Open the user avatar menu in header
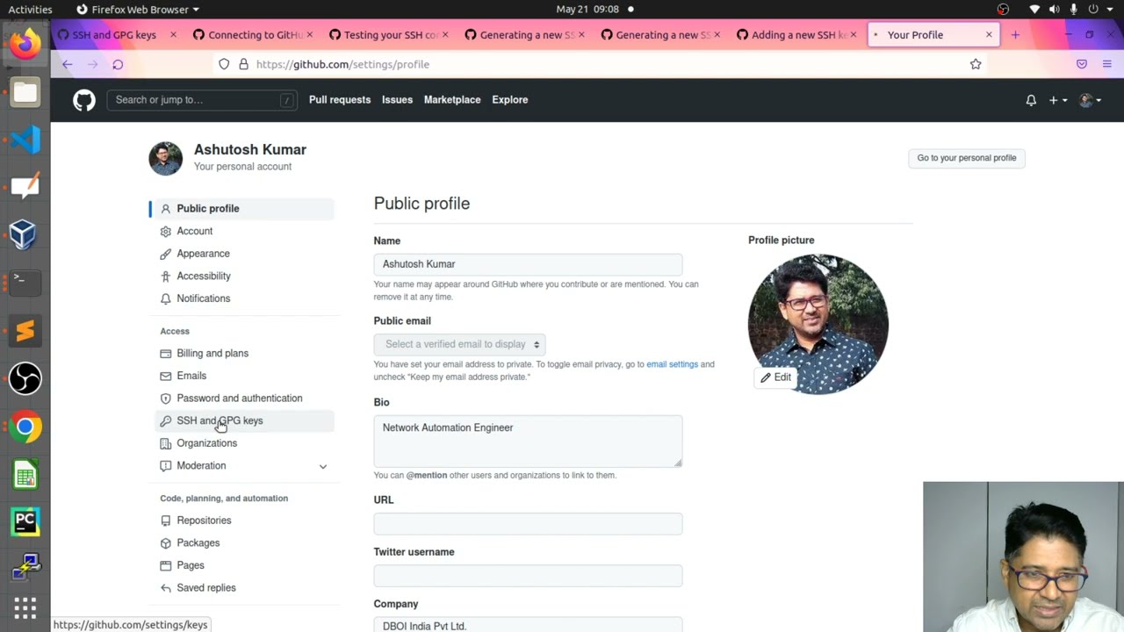The image size is (1124, 632). coord(1090,100)
